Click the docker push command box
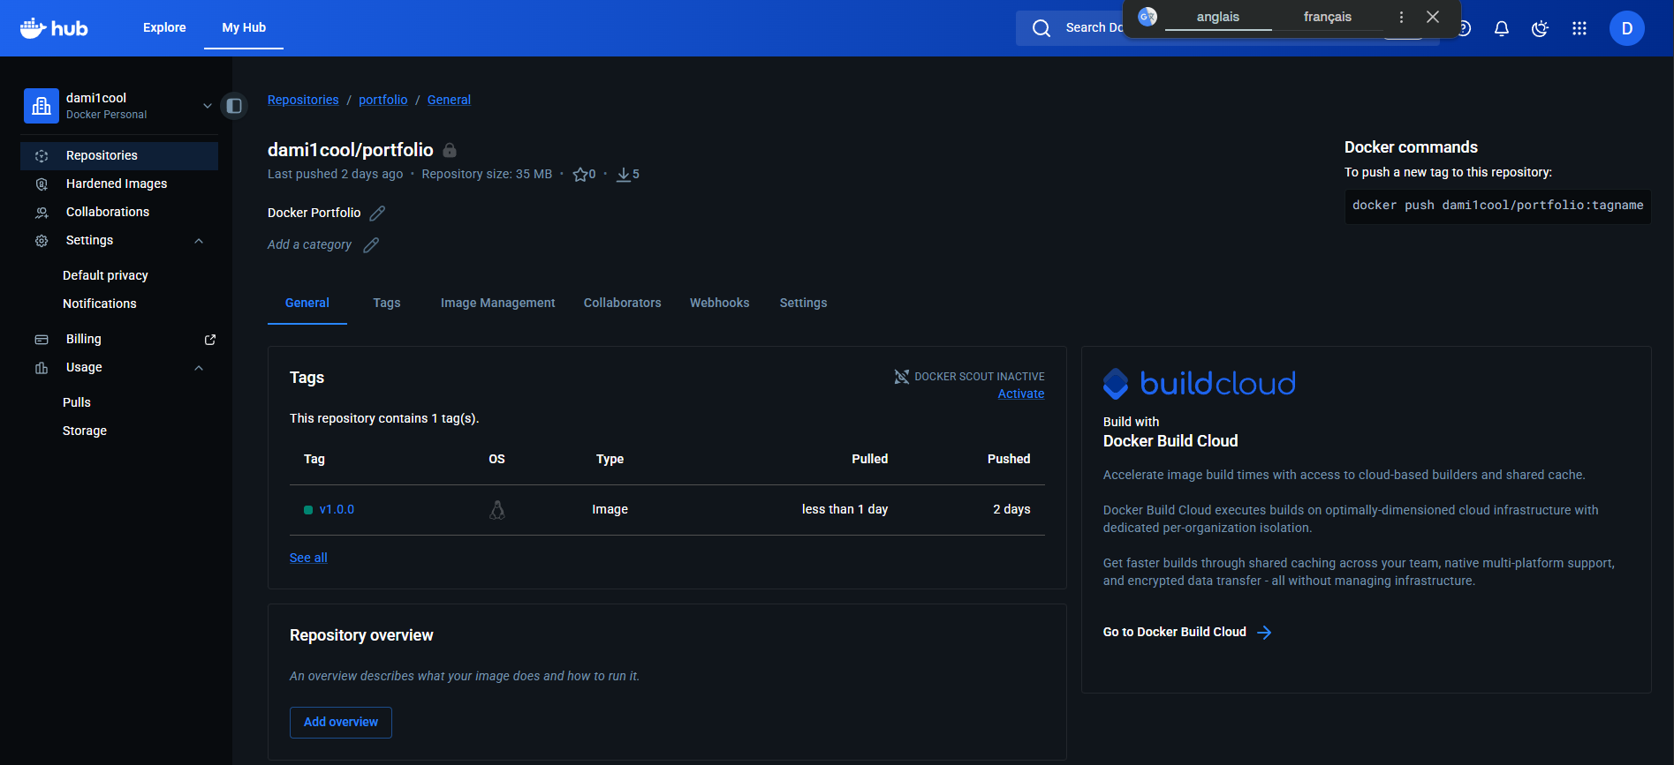Viewport: 1674px width, 765px height. [x=1497, y=206]
